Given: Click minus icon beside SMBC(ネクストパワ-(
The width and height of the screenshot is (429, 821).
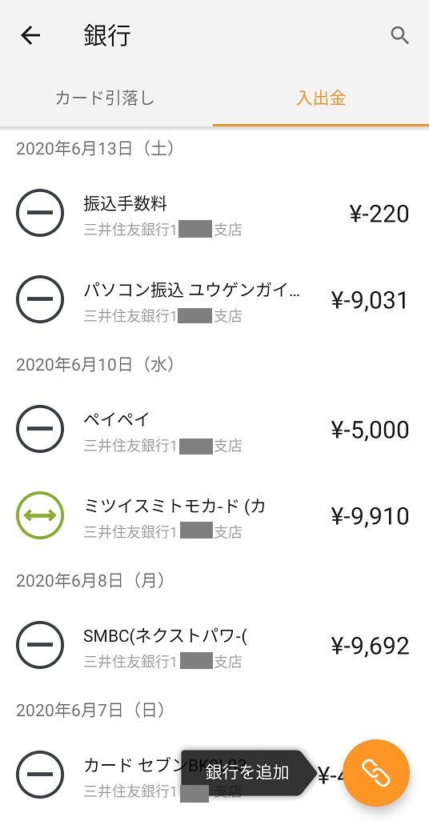Looking at the screenshot, I should (40, 645).
